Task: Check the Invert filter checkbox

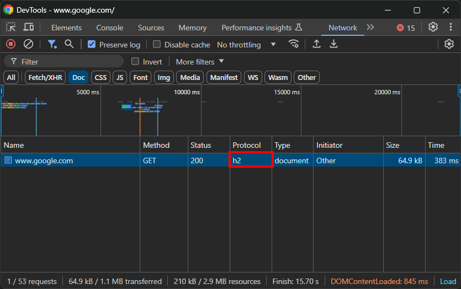Action: [135, 62]
